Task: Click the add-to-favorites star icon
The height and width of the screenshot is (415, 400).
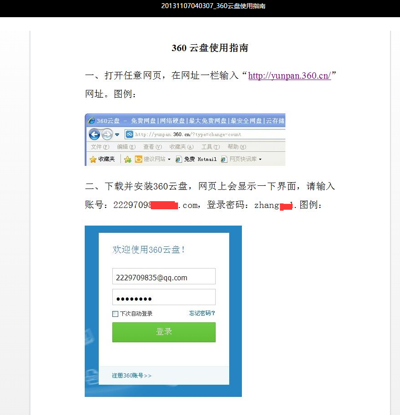Action: click(x=128, y=159)
